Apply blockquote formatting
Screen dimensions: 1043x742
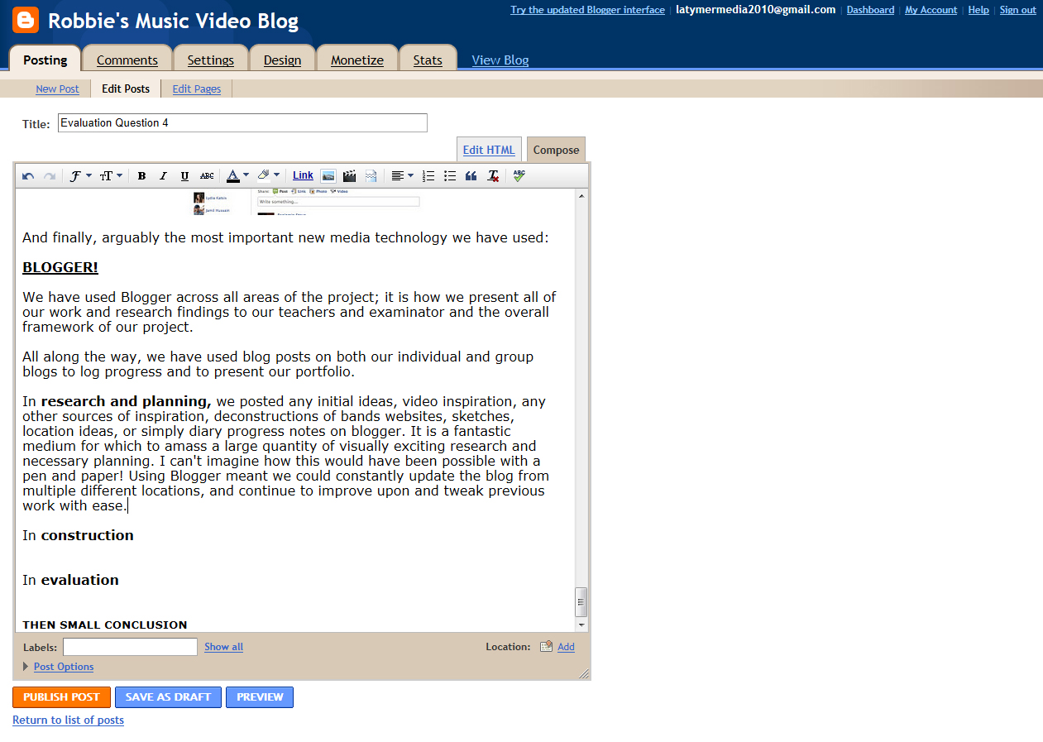click(x=471, y=175)
